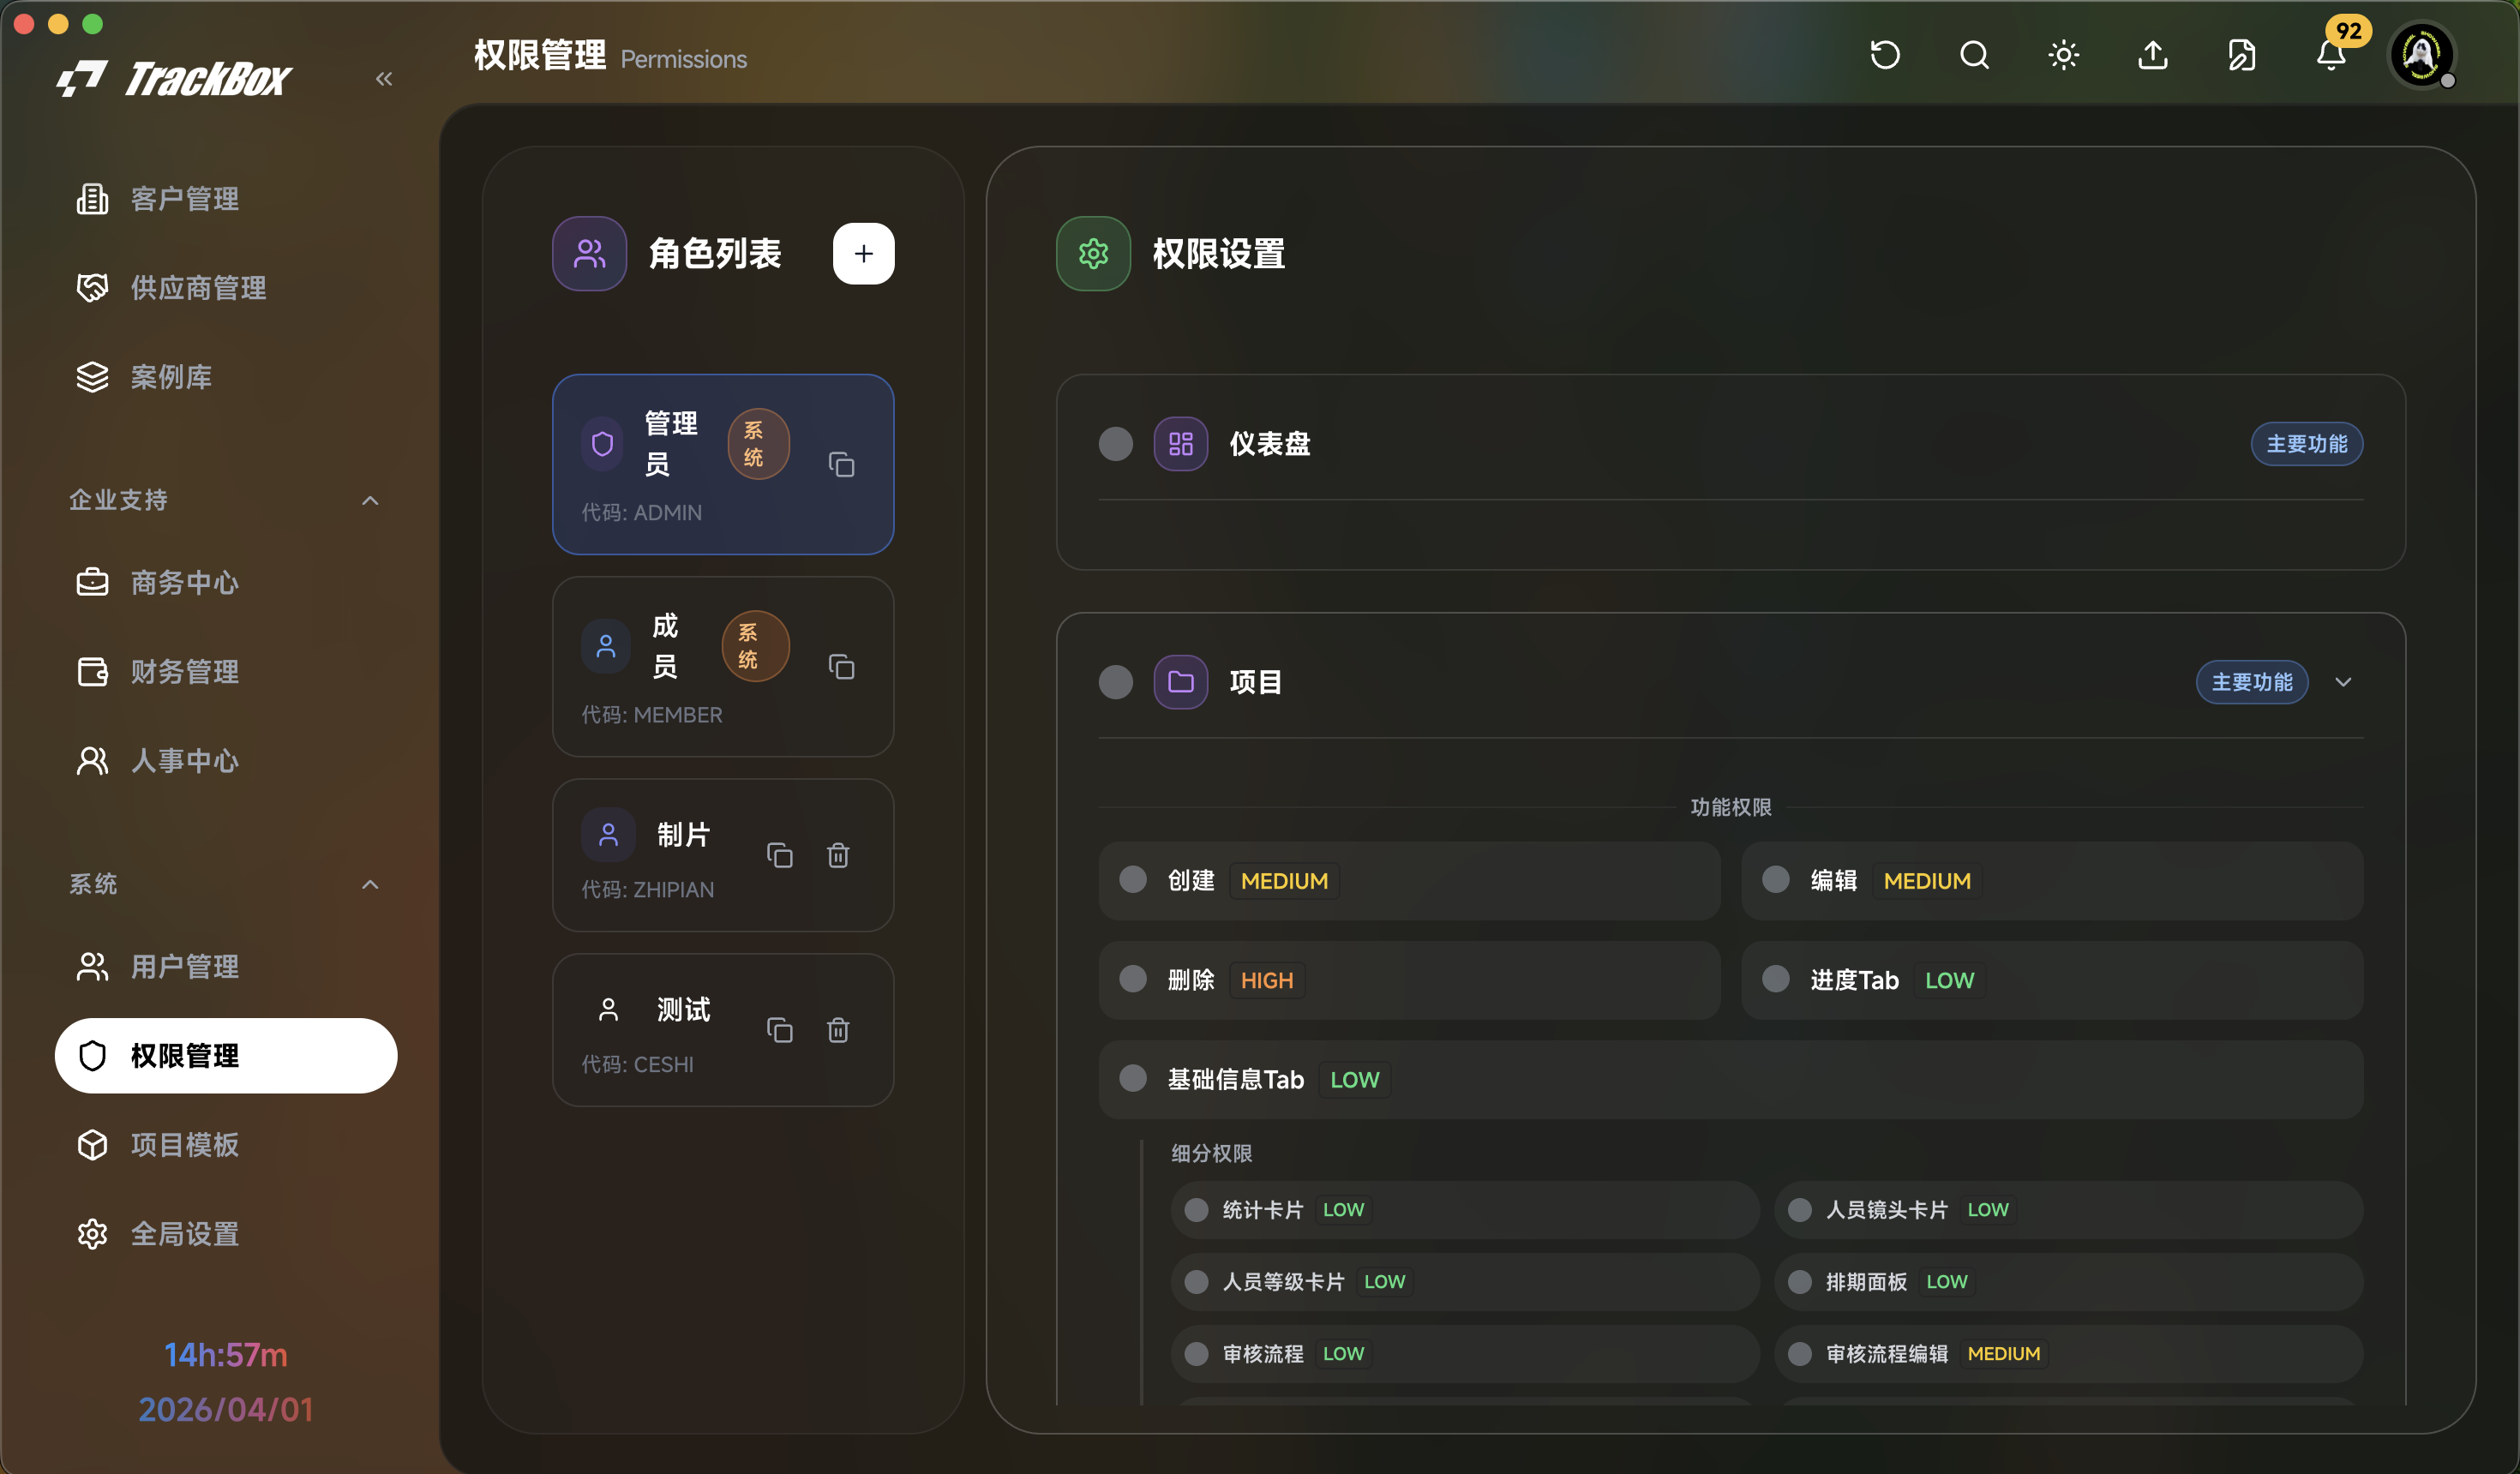2520x1474 pixels.
Task: Toggle the 仪表盘 permission
Action: [1115, 444]
